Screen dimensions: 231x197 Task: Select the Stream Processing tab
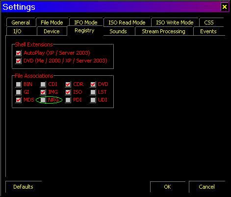pyautogui.click(x=164, y=31)
